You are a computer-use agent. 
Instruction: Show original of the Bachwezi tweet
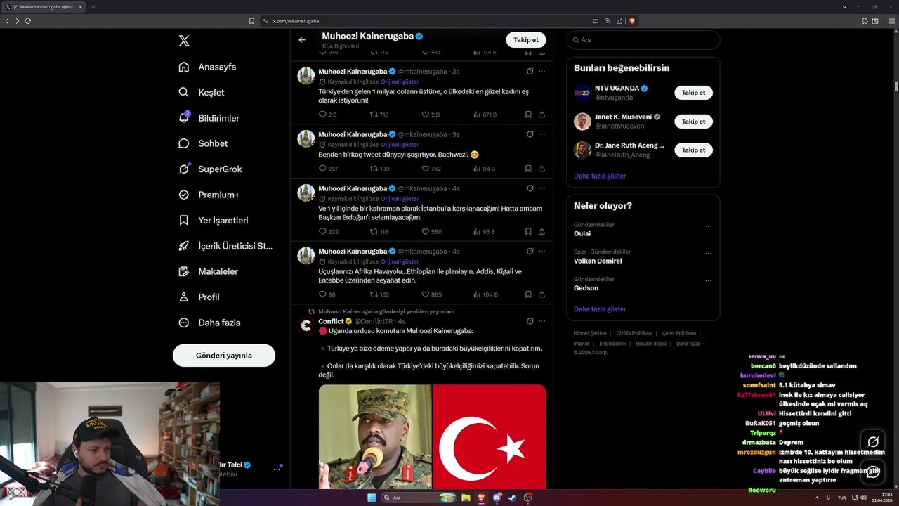400,145
